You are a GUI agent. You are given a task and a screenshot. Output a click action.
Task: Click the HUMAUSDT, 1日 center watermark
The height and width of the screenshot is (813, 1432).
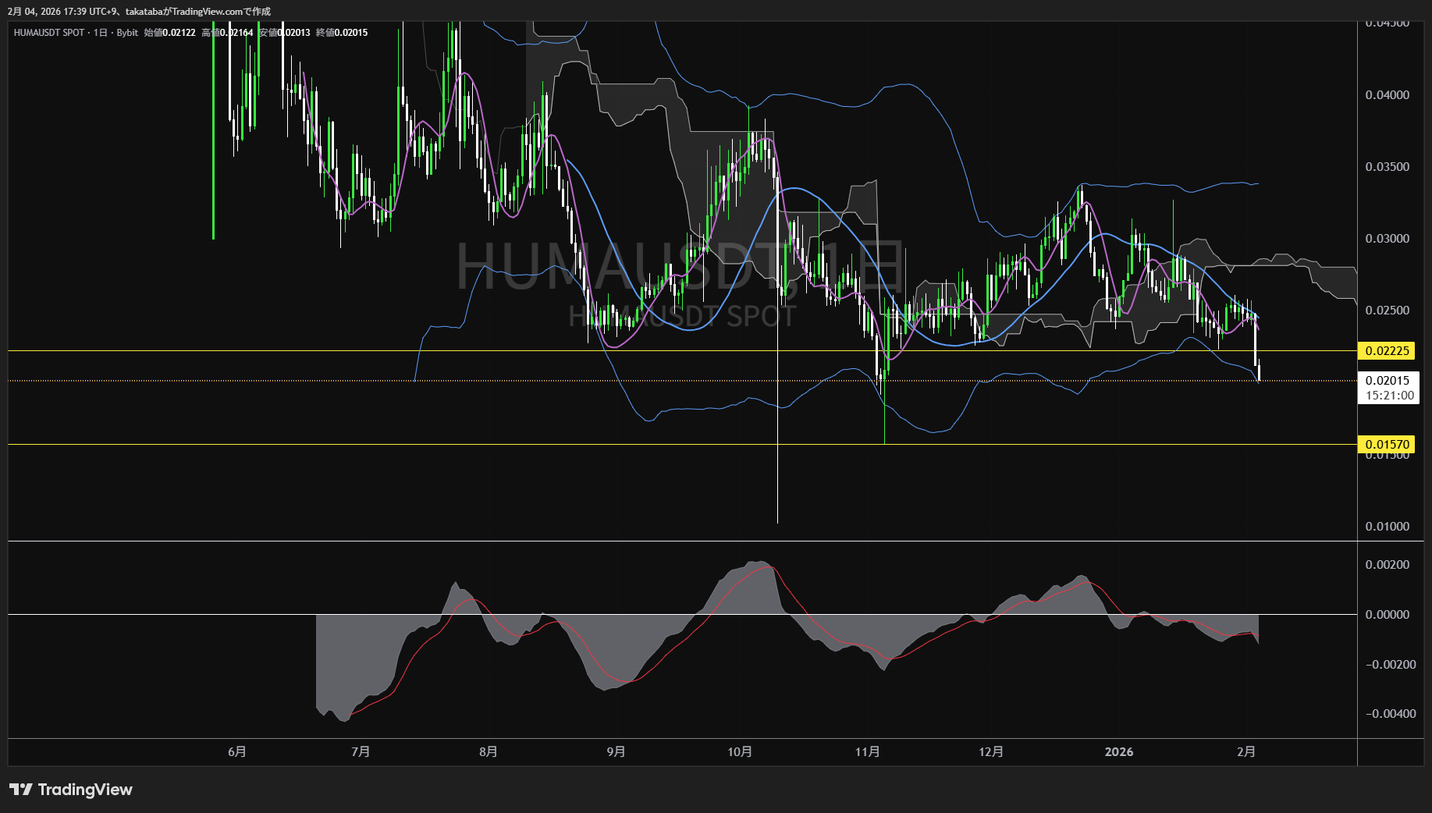point(679,267)
